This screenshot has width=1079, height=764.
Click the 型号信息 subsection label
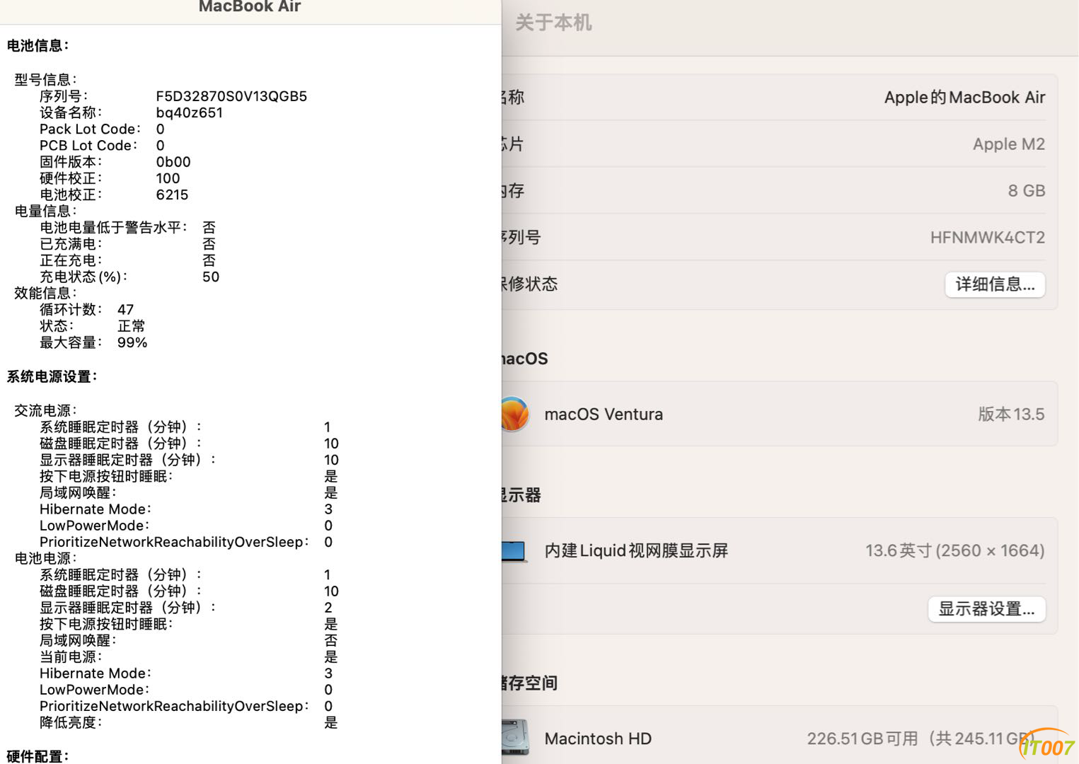45,79
